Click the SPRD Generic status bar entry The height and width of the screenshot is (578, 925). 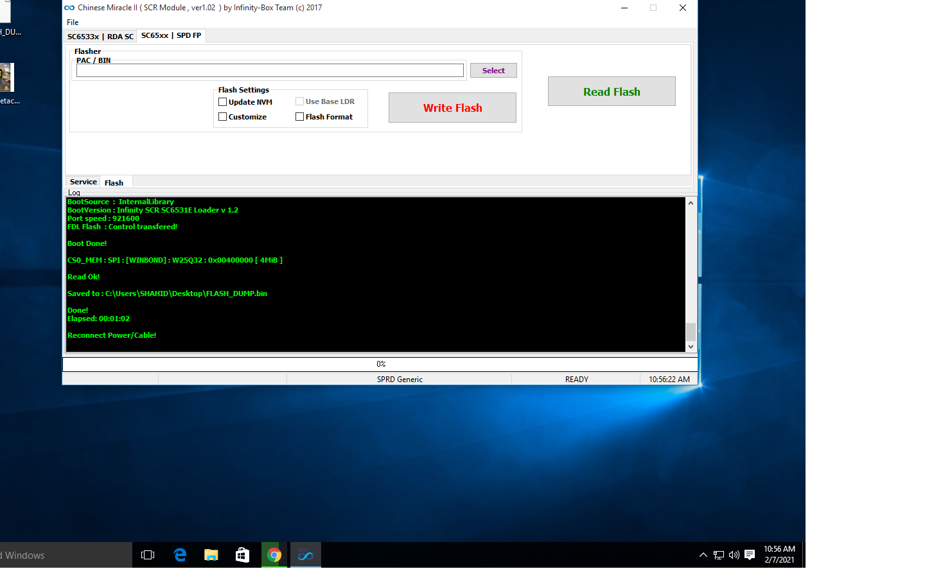click(400, 380)
